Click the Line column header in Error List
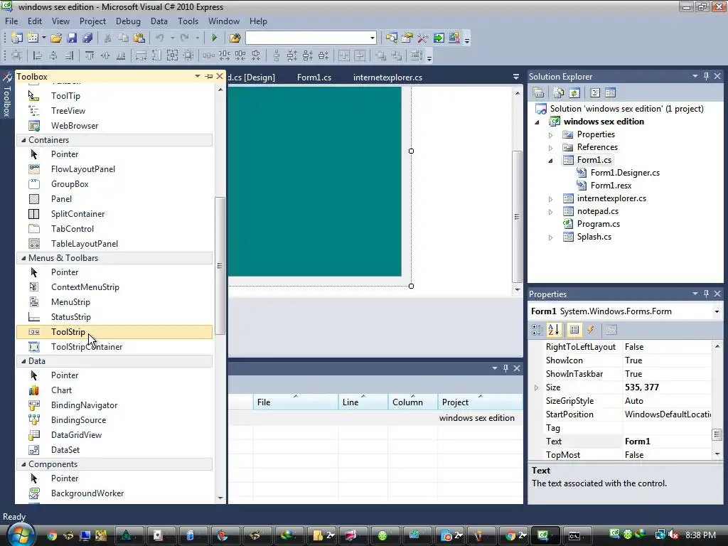Viewport: 728px width, 546px height. point(363,402)
